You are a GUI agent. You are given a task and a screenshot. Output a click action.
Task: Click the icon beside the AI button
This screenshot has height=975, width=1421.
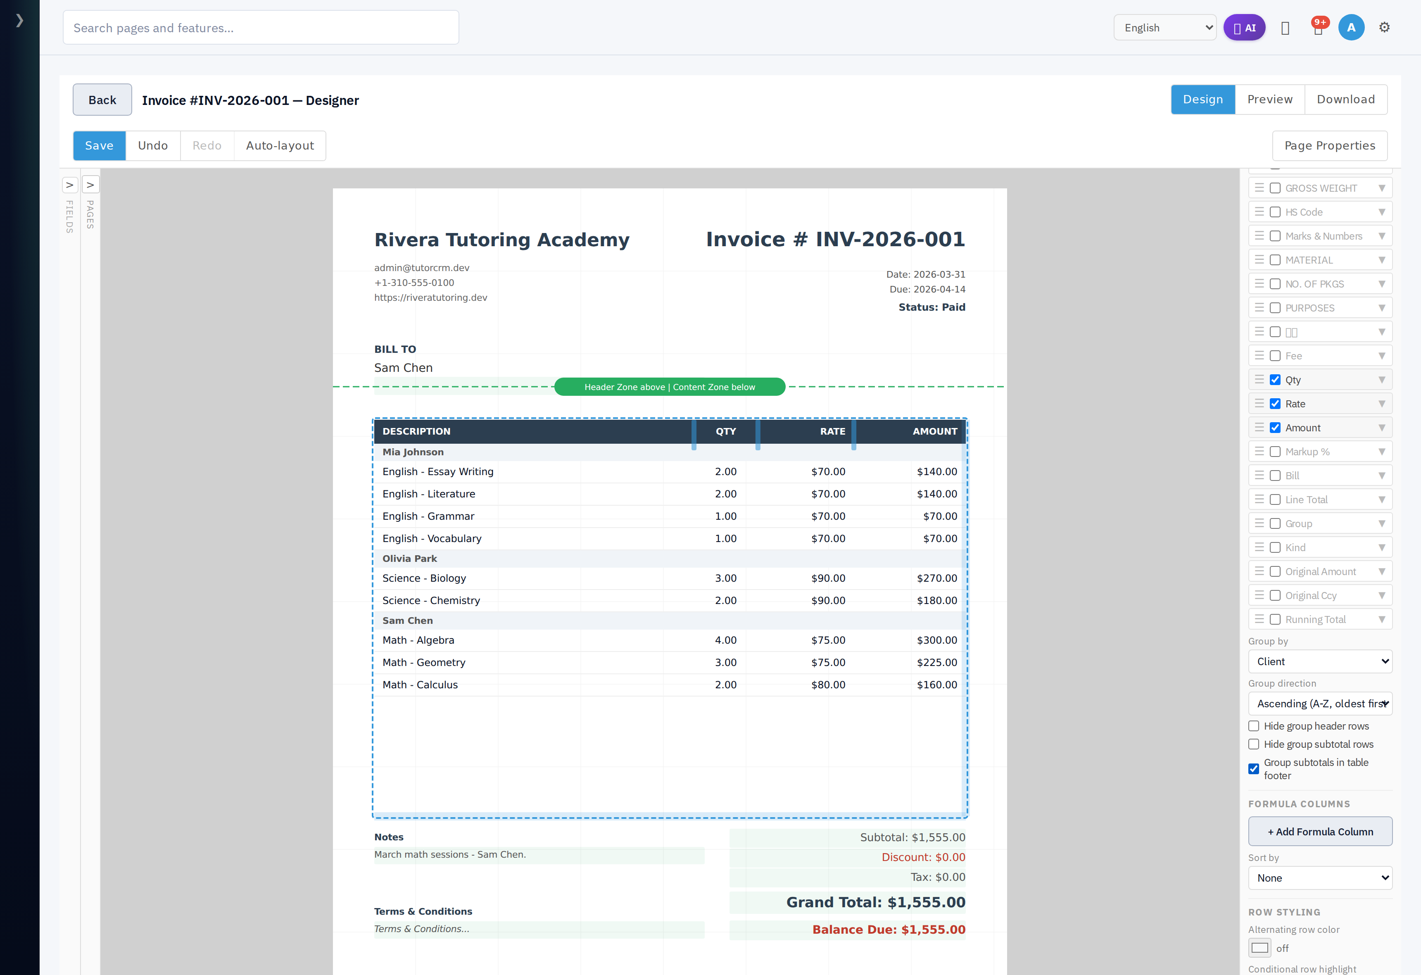pyautogui.click(x=1285, y=28)
